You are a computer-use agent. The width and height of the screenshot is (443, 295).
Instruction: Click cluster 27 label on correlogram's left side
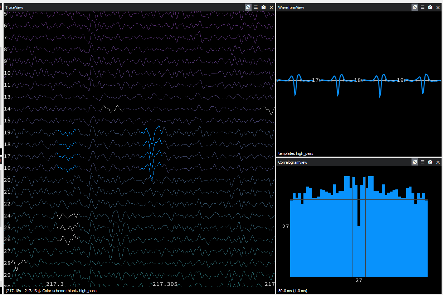[286, 226]
